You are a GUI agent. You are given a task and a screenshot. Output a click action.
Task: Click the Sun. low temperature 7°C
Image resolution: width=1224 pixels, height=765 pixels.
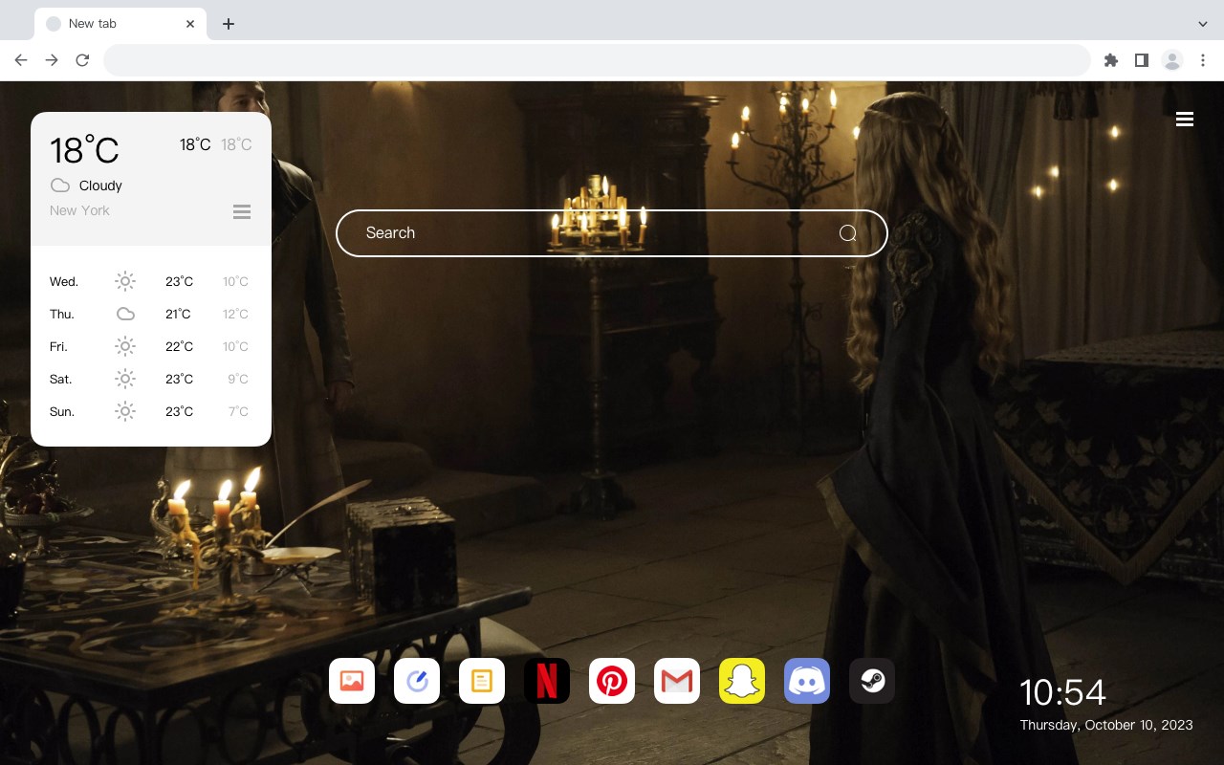(x=238, y=411)
